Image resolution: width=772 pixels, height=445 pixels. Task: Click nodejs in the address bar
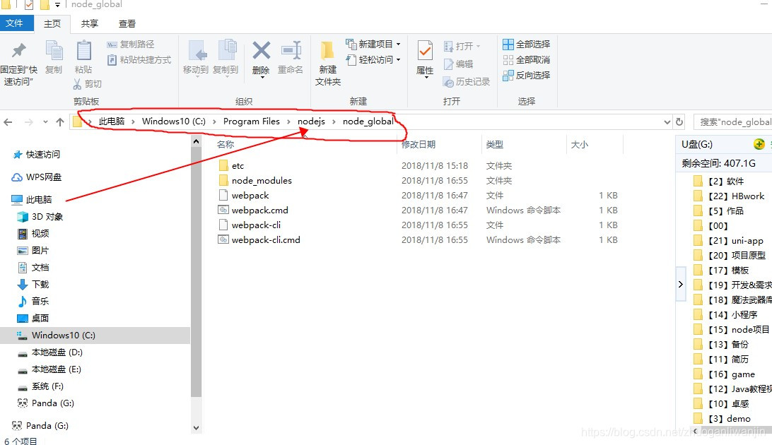[311, 121]
